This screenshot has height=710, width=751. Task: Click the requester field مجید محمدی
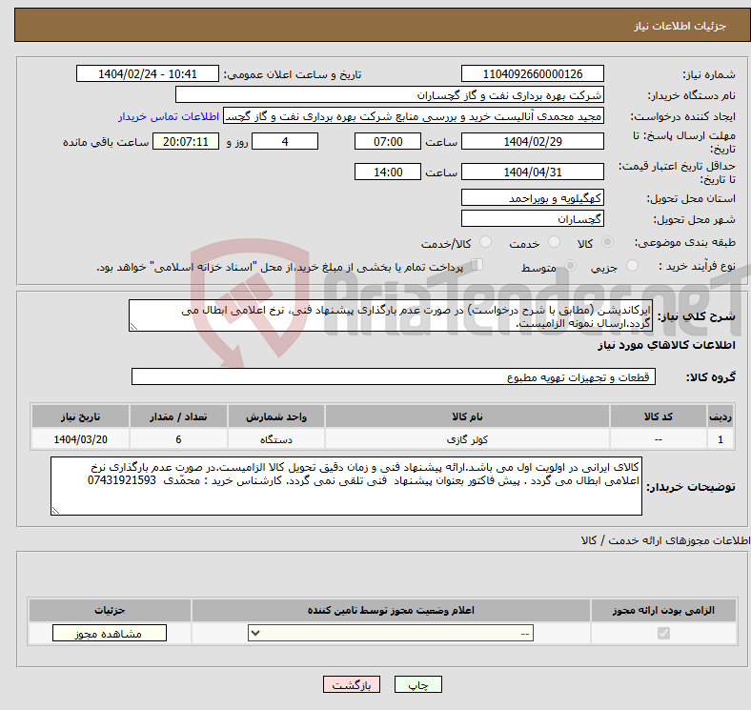point(414,116)
